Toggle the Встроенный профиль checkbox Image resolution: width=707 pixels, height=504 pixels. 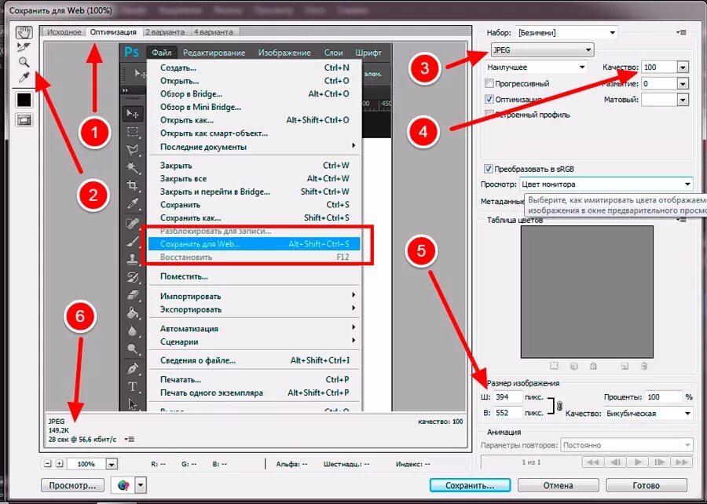click(489, 115)
